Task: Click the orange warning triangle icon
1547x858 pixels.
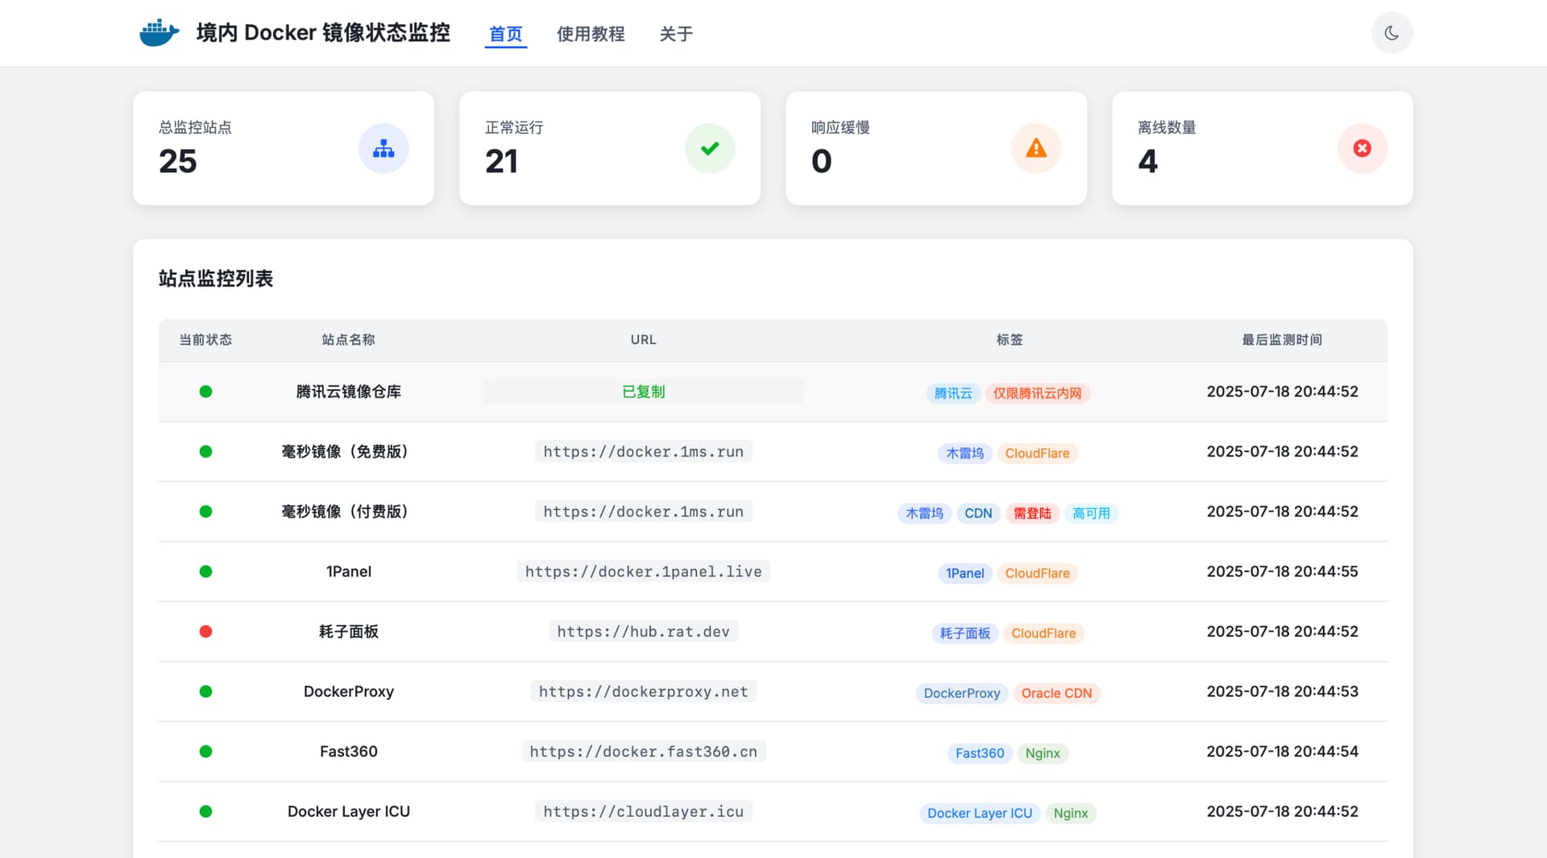Action: coord(1036,148)
